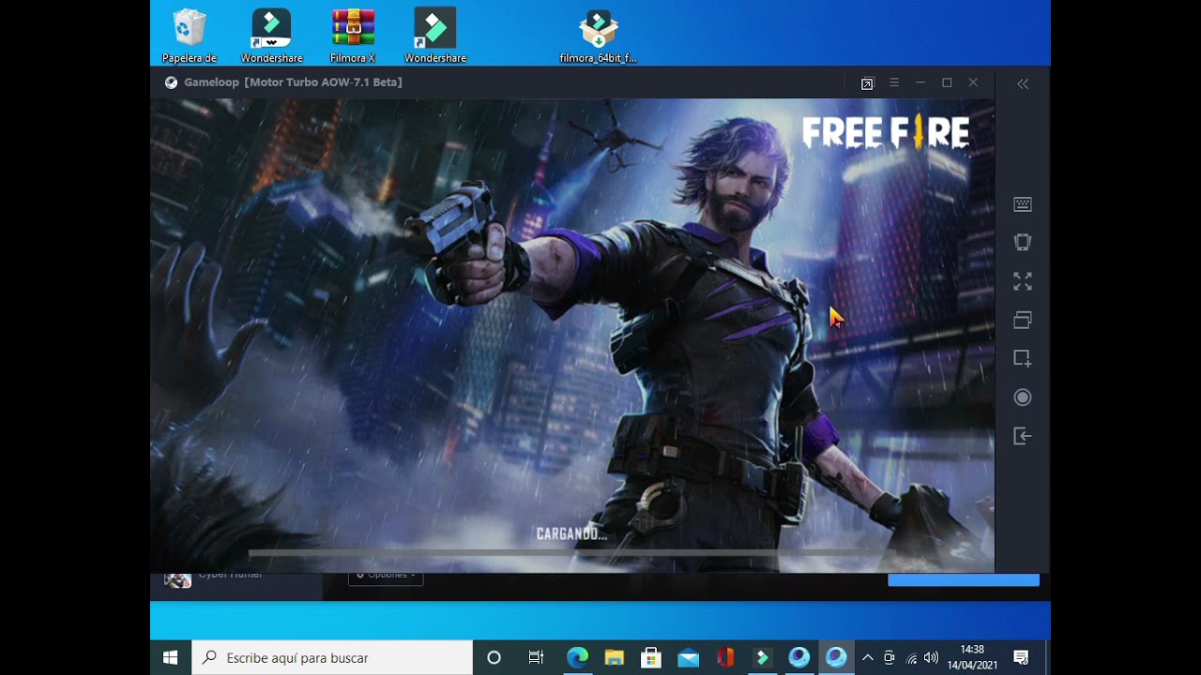The height and width of the screenshot is (675, 1201).
Task: Collapse the Gameloop sidebar with double chevron
Action: 1023,83
